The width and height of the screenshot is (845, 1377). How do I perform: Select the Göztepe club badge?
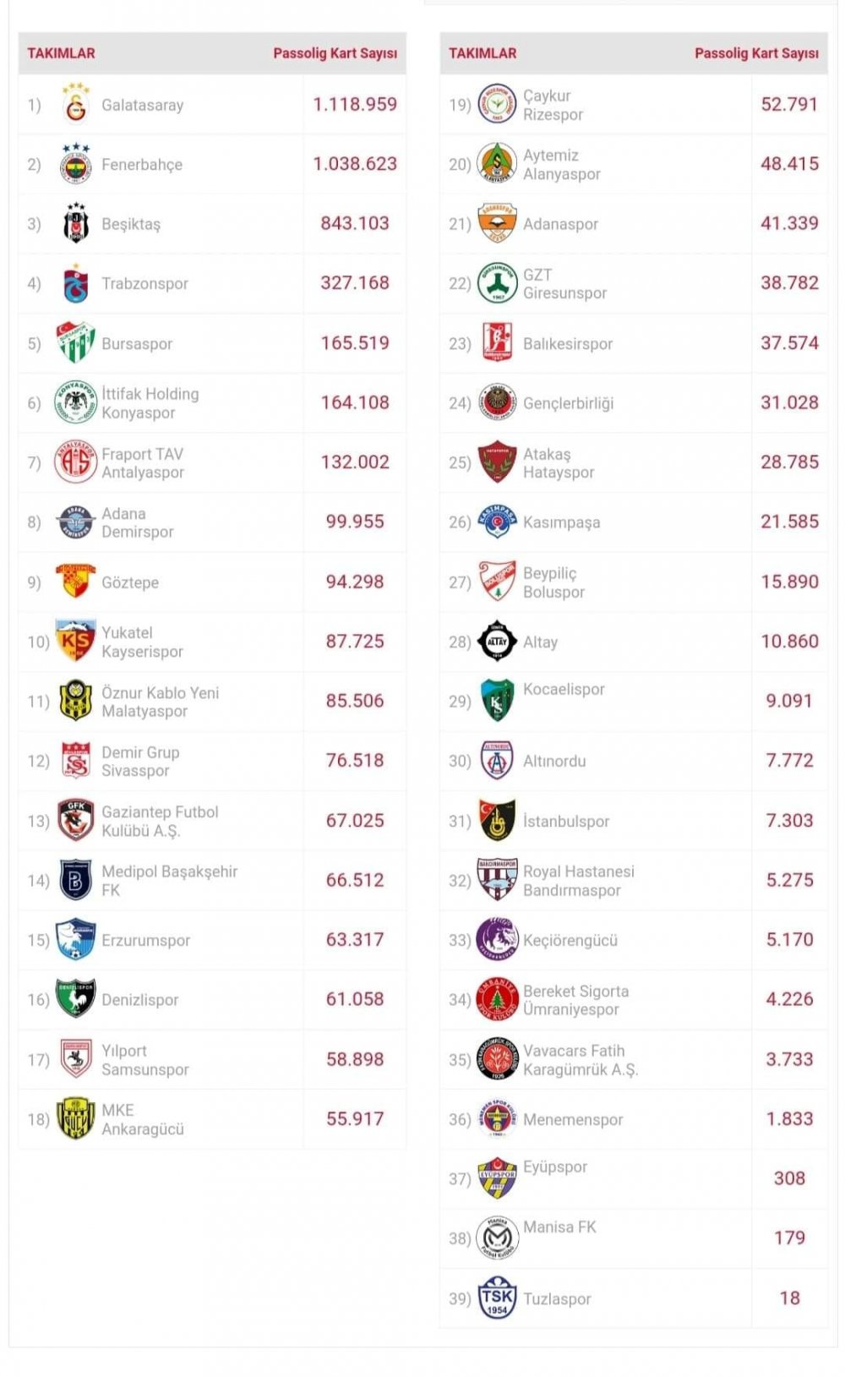pos(76,582)
